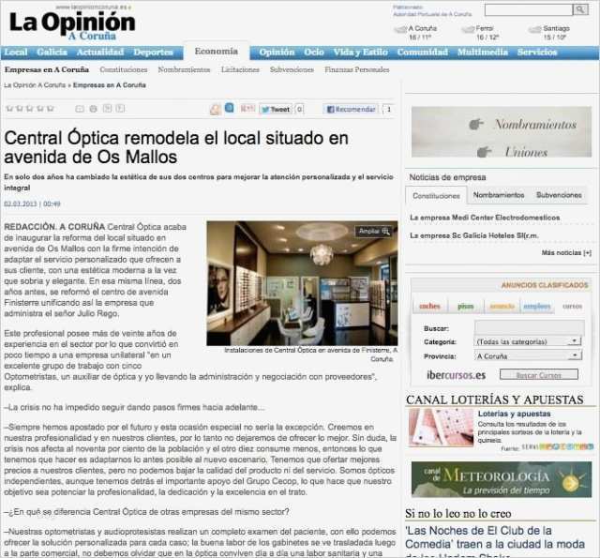This screenshot has width=600, height=558.
Task: Click the Tweet button
Action: [276, 110]
